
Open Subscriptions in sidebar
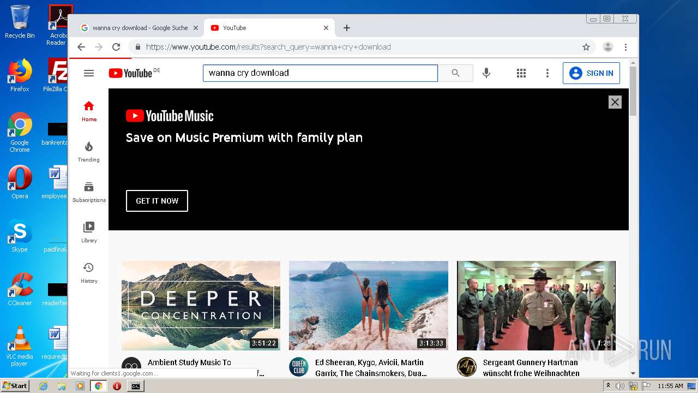pos(89,192)
